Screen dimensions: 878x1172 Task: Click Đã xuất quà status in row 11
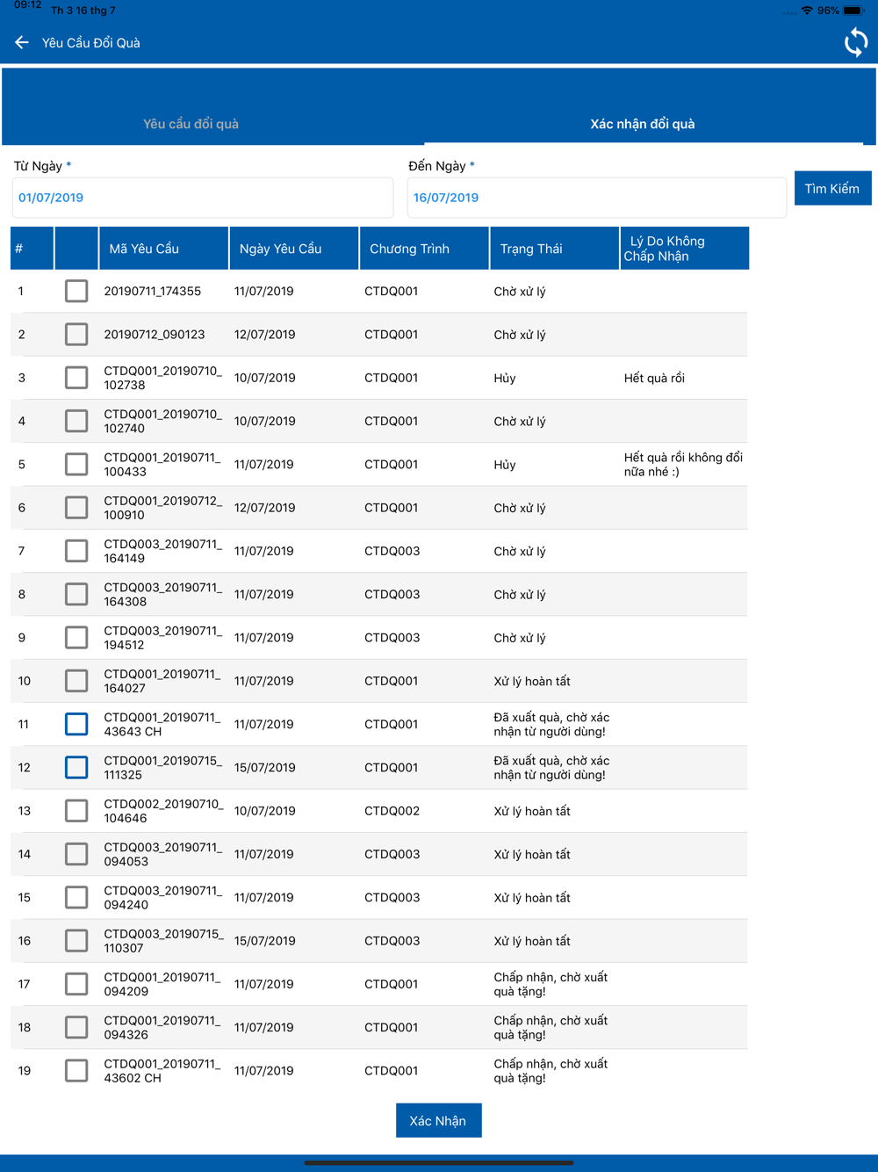point(551,724)
